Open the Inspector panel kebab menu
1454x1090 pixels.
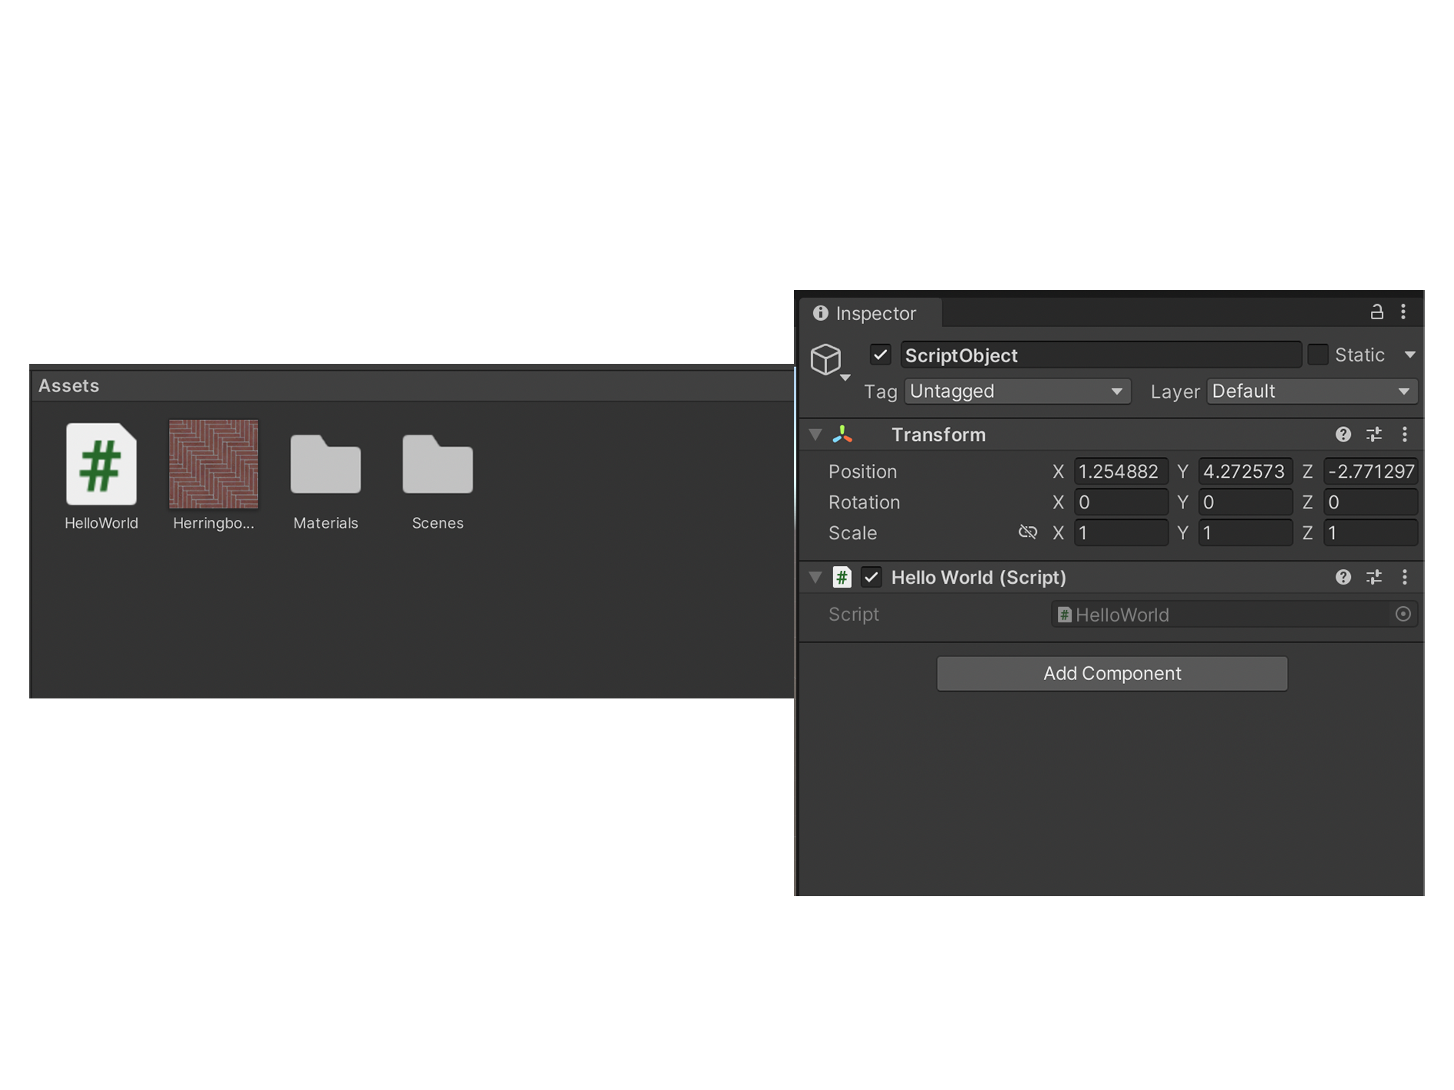point(1403,312)
